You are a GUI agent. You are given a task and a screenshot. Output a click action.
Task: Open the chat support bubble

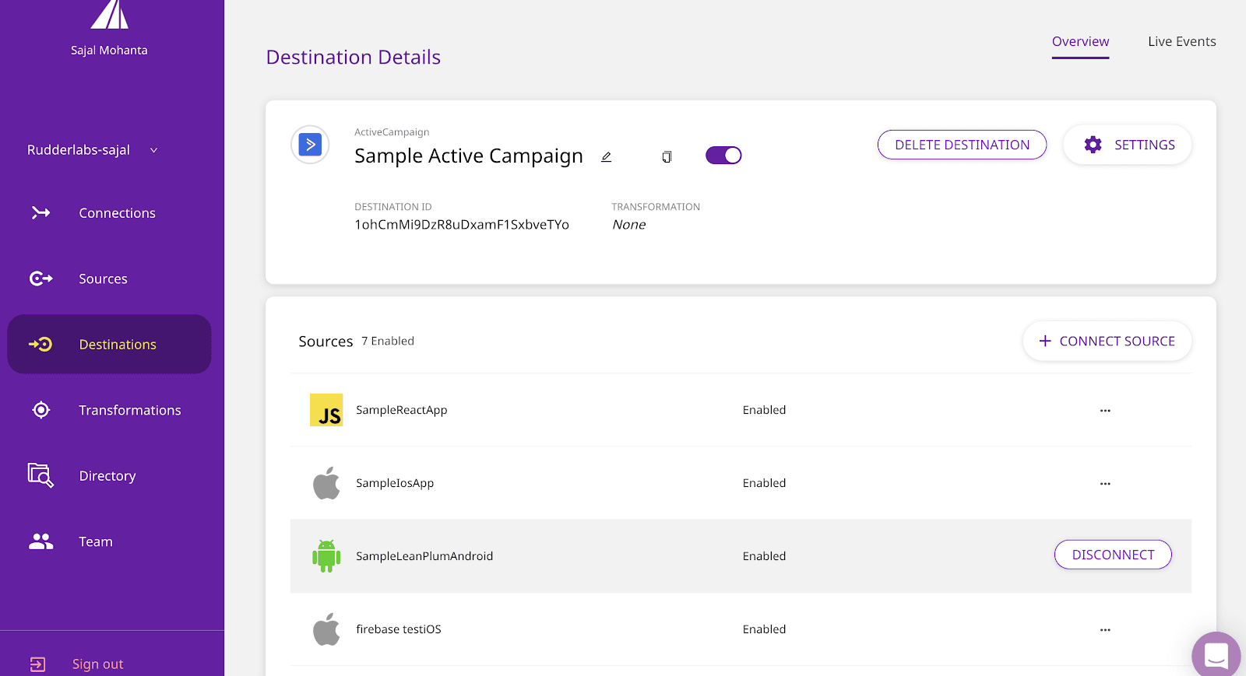click(x=1216, y=655)
